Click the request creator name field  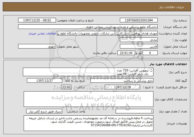(107, 33)
